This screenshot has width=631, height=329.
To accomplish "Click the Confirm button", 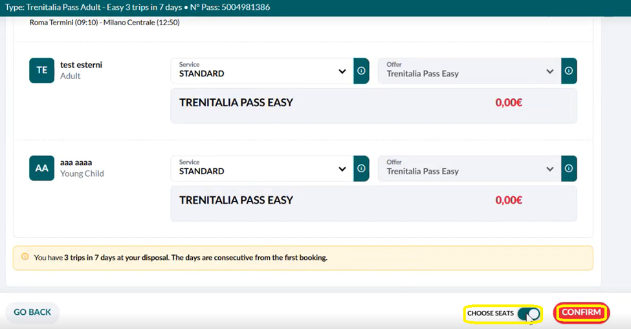I will coord(582,313).
